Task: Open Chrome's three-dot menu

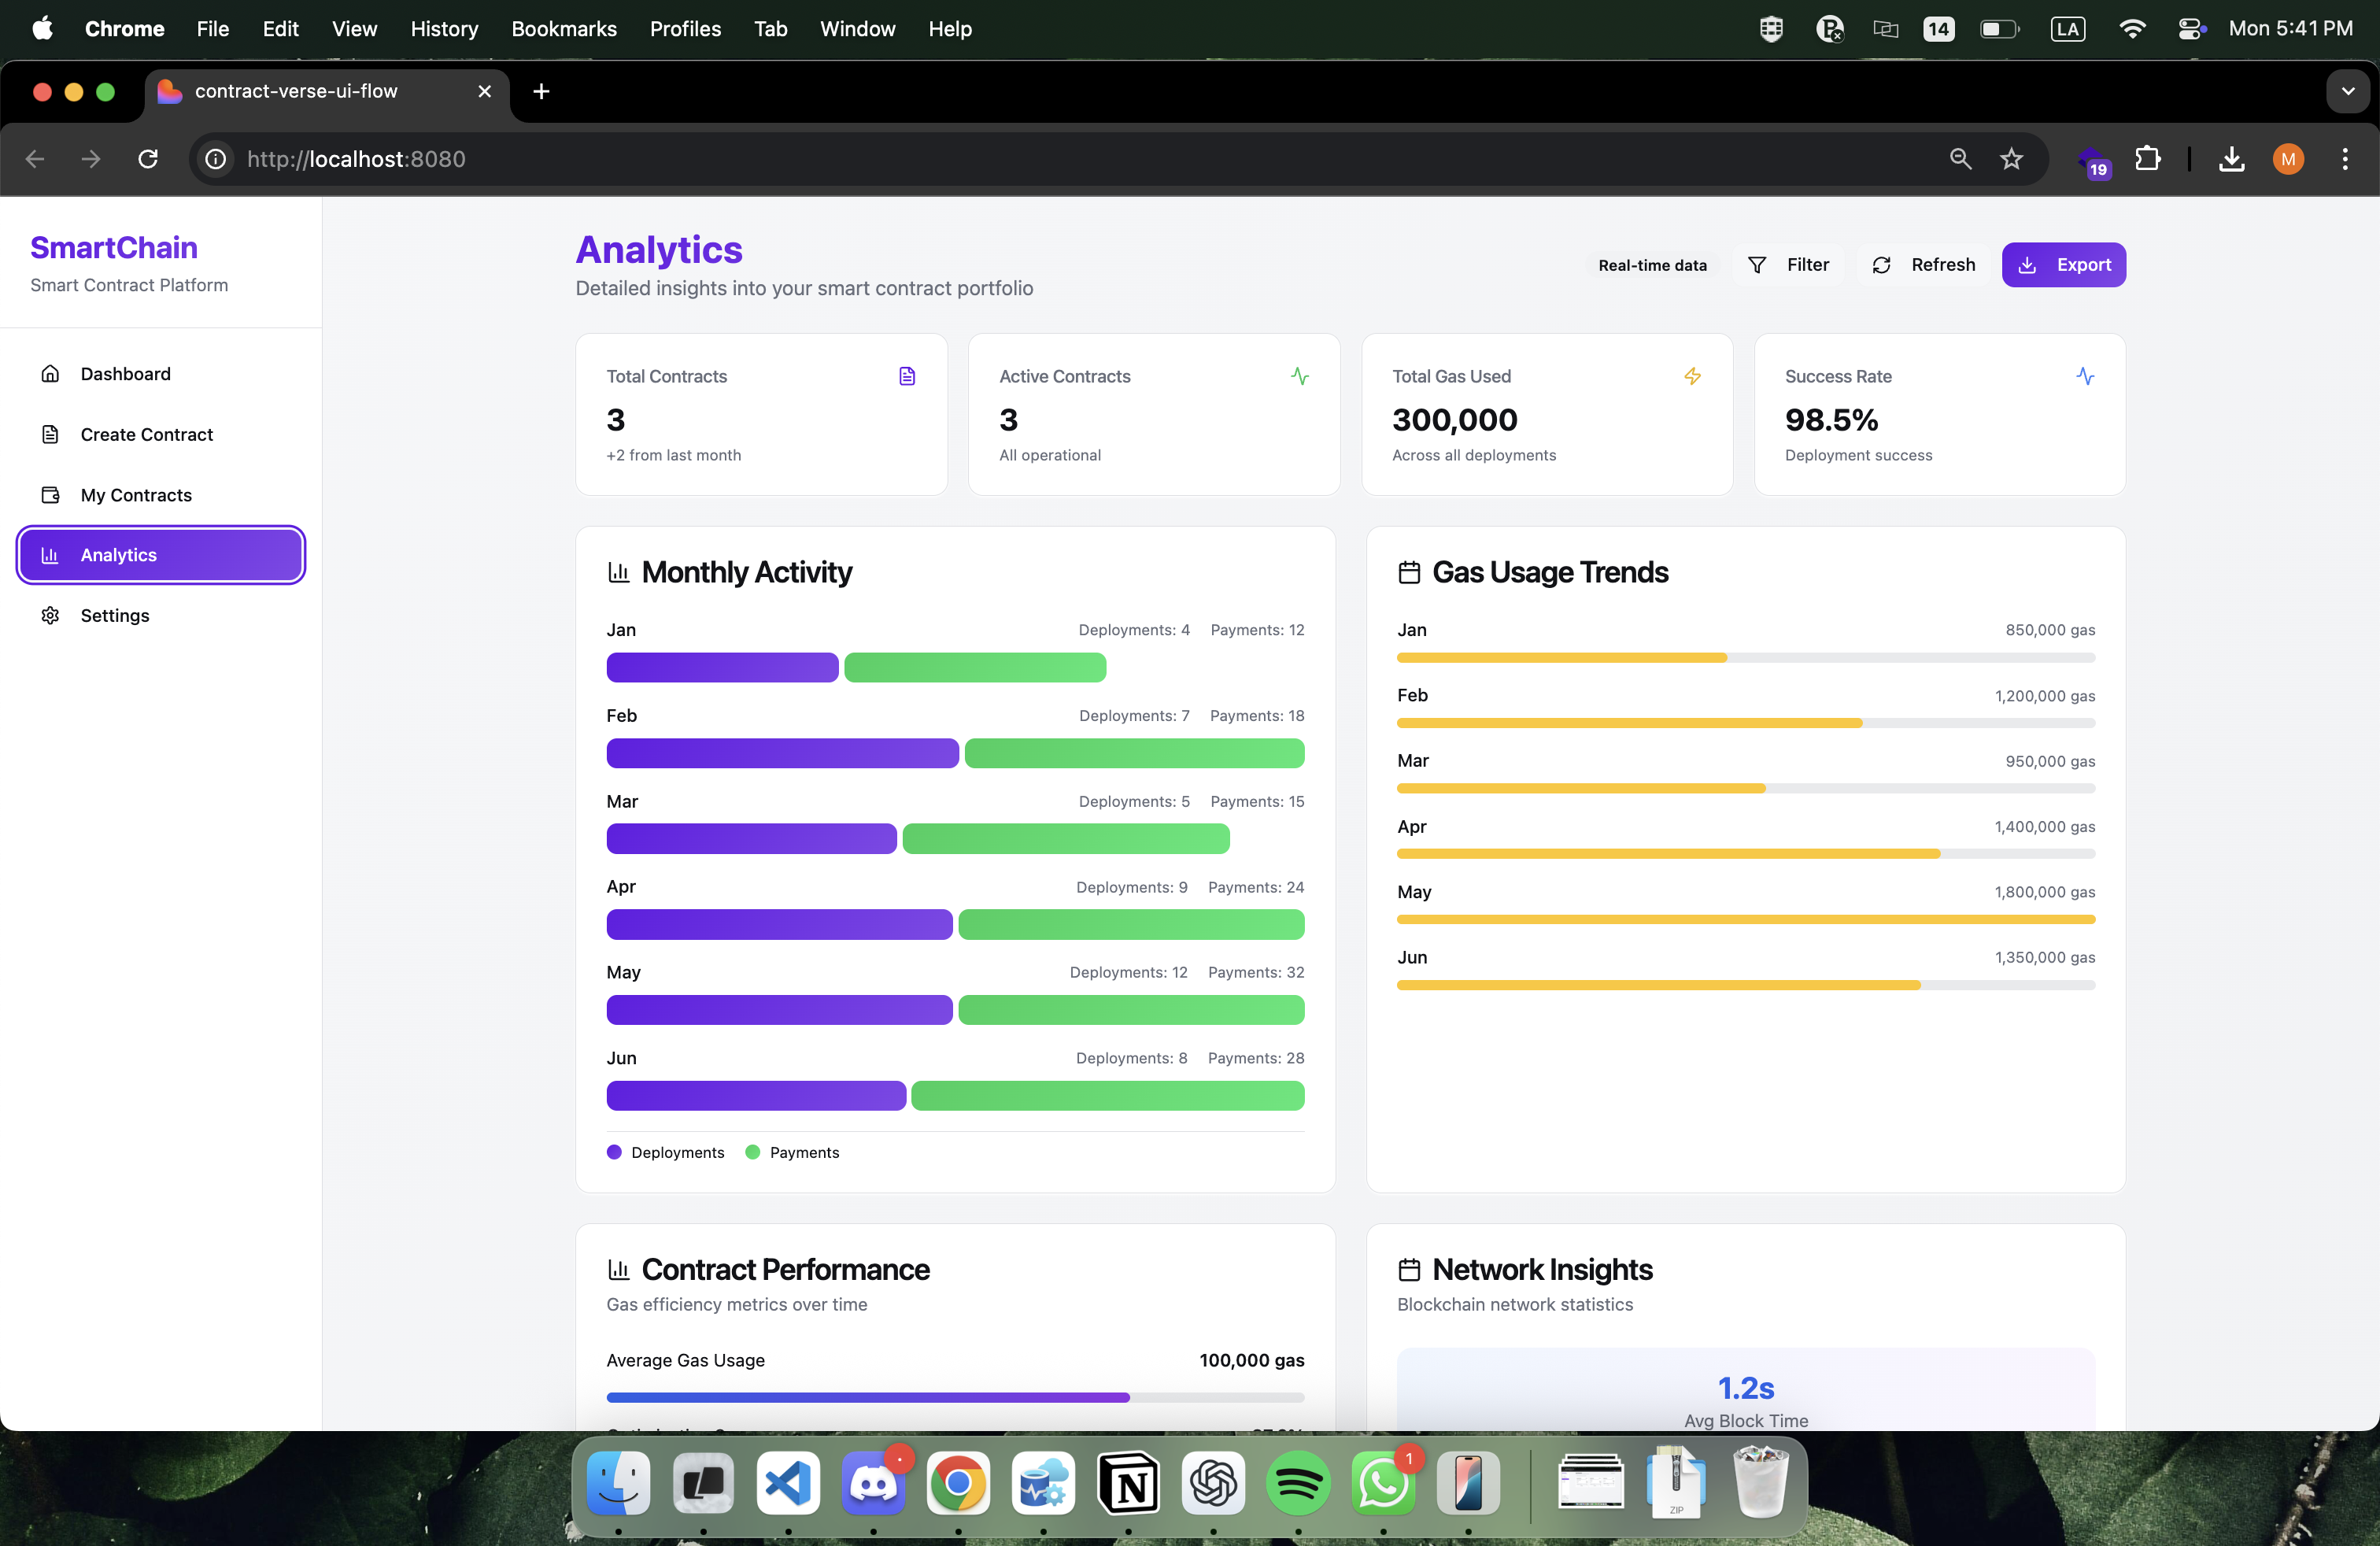Action: point(2344,159)
